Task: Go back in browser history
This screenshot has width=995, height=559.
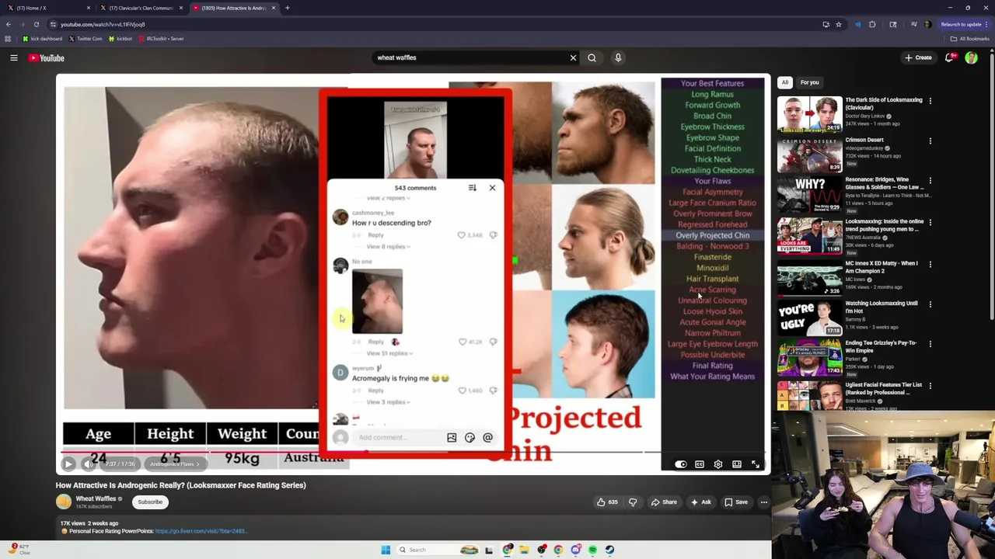Action: tap(9, 24)
